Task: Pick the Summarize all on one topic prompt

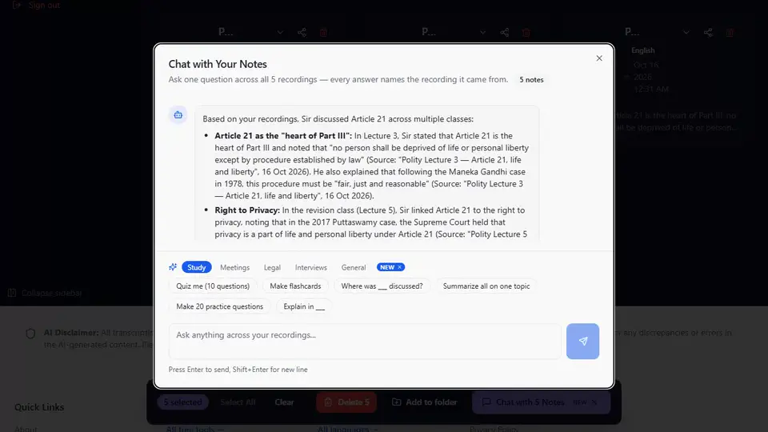Action: coord(486,286)
